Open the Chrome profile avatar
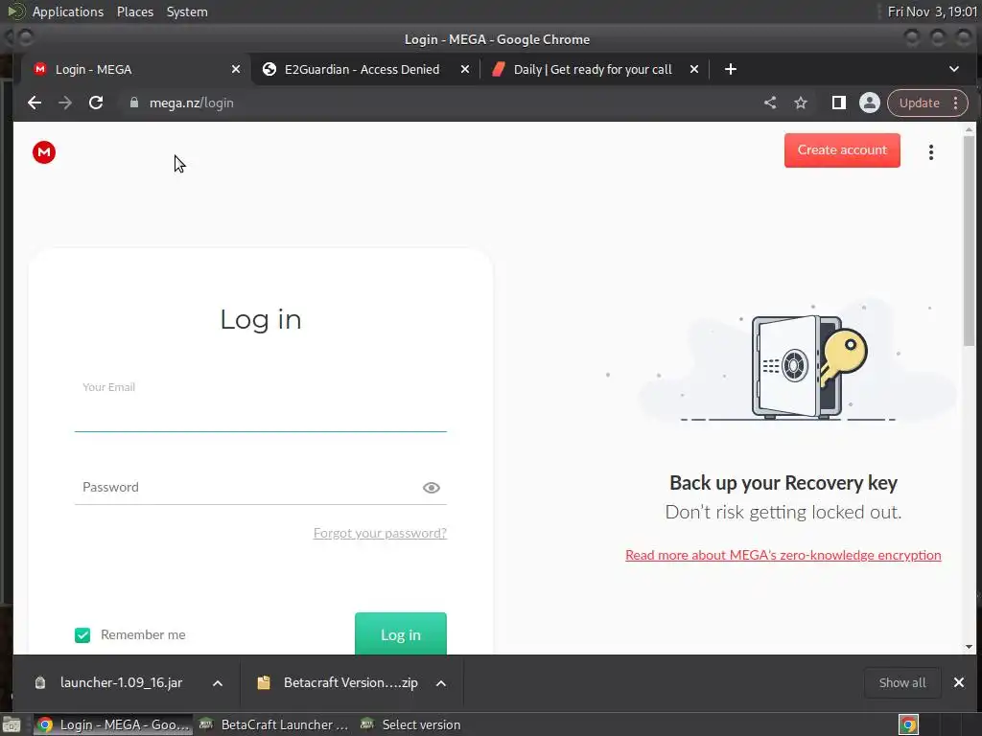Viewport: 982px width, 736px height. [869, 103]
